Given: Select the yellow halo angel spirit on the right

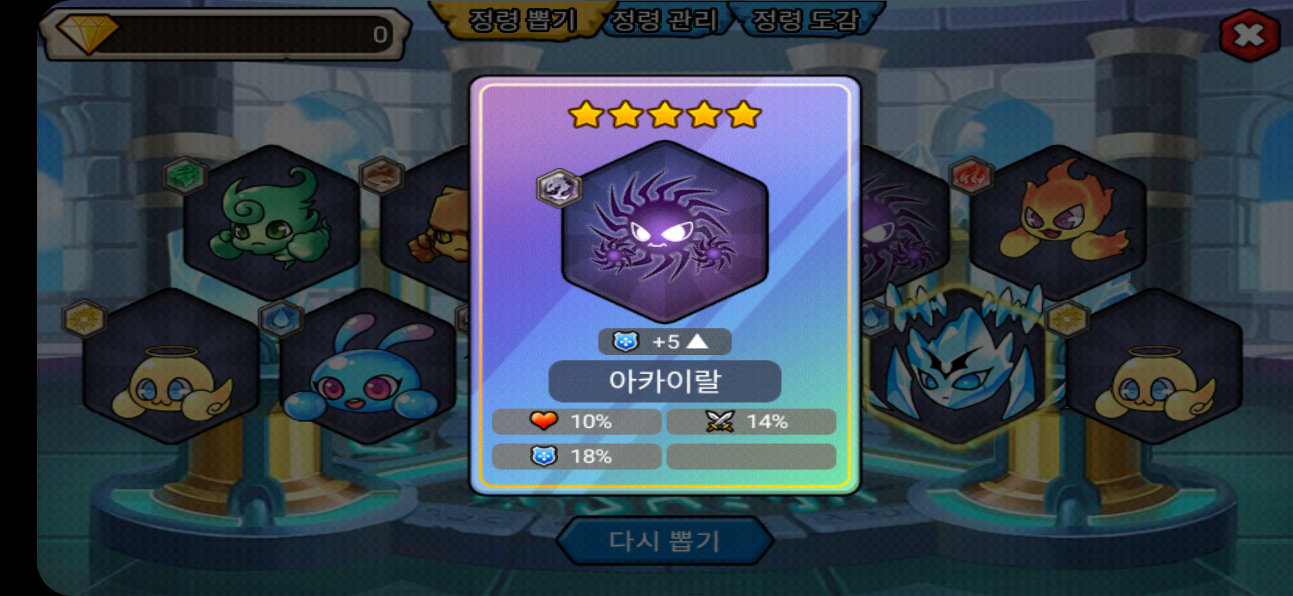Looking at the screenshot, I should pyautogui.click(x=1154, y=365).
